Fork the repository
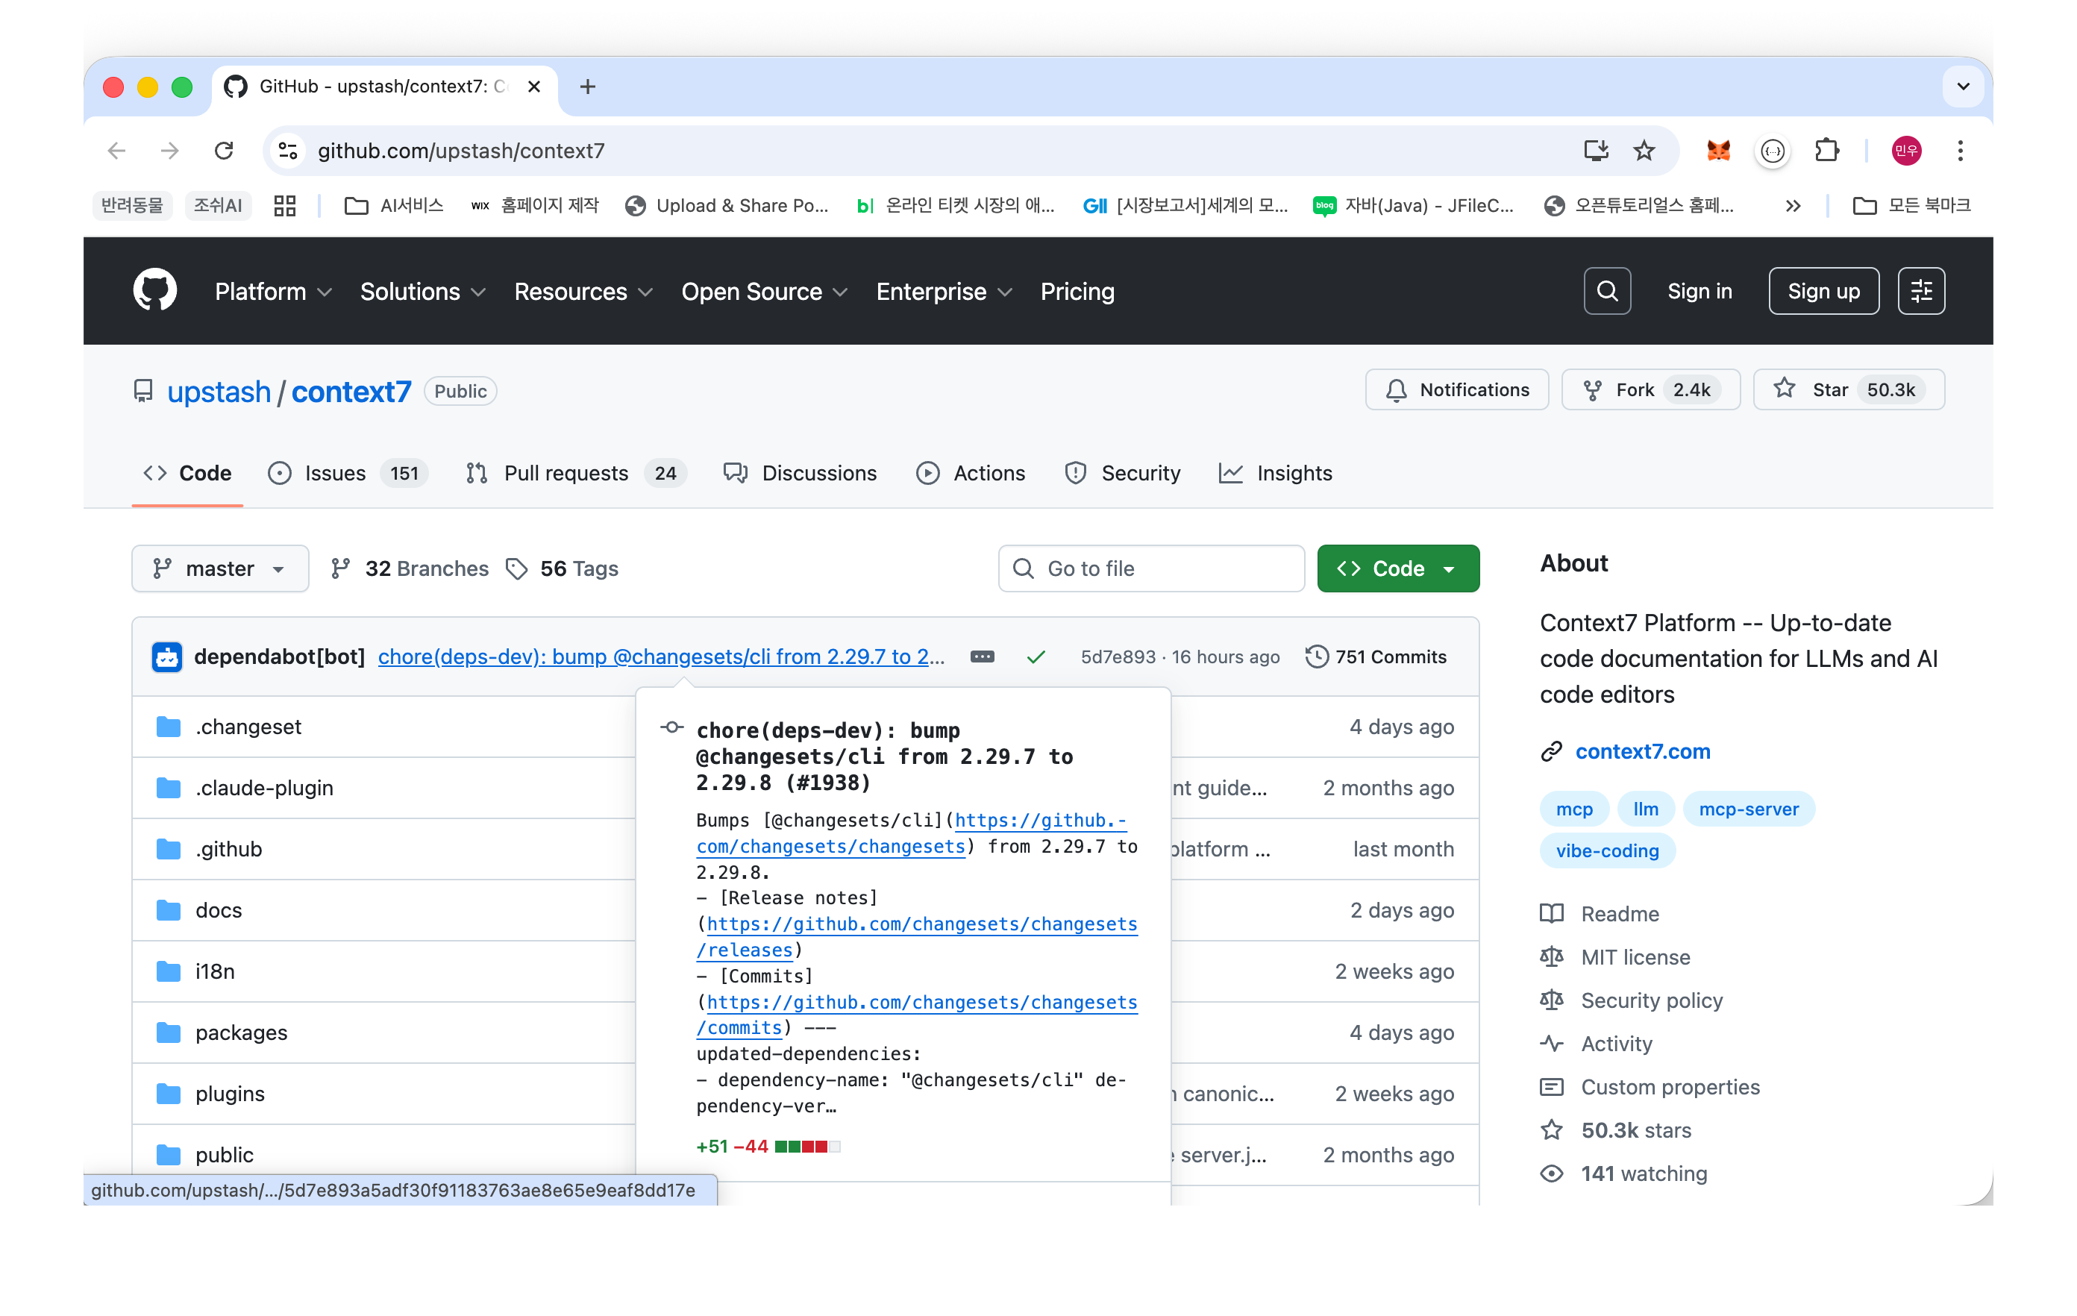Image resolution: width=2077 pixels, height=1316 pixels. [1650, 389]
